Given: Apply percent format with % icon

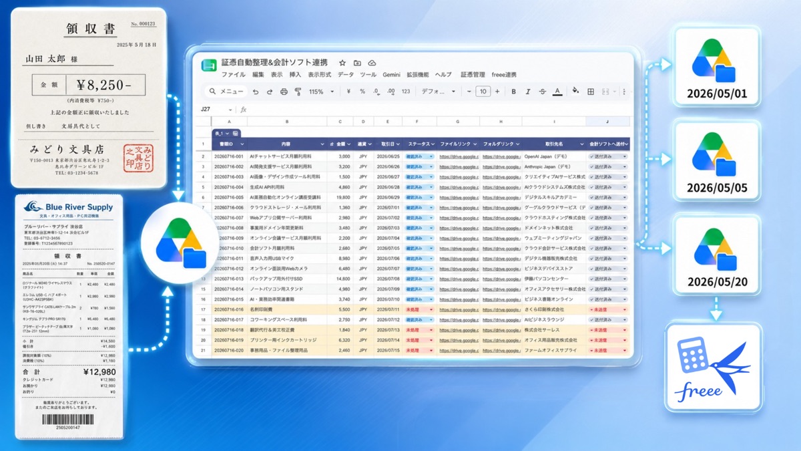Looking at the screenshot, I should coord(362,92).
